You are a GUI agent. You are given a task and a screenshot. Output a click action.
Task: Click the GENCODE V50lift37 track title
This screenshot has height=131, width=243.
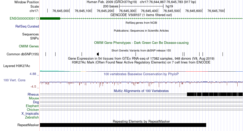pyautogui.click(x=141, y=15)
